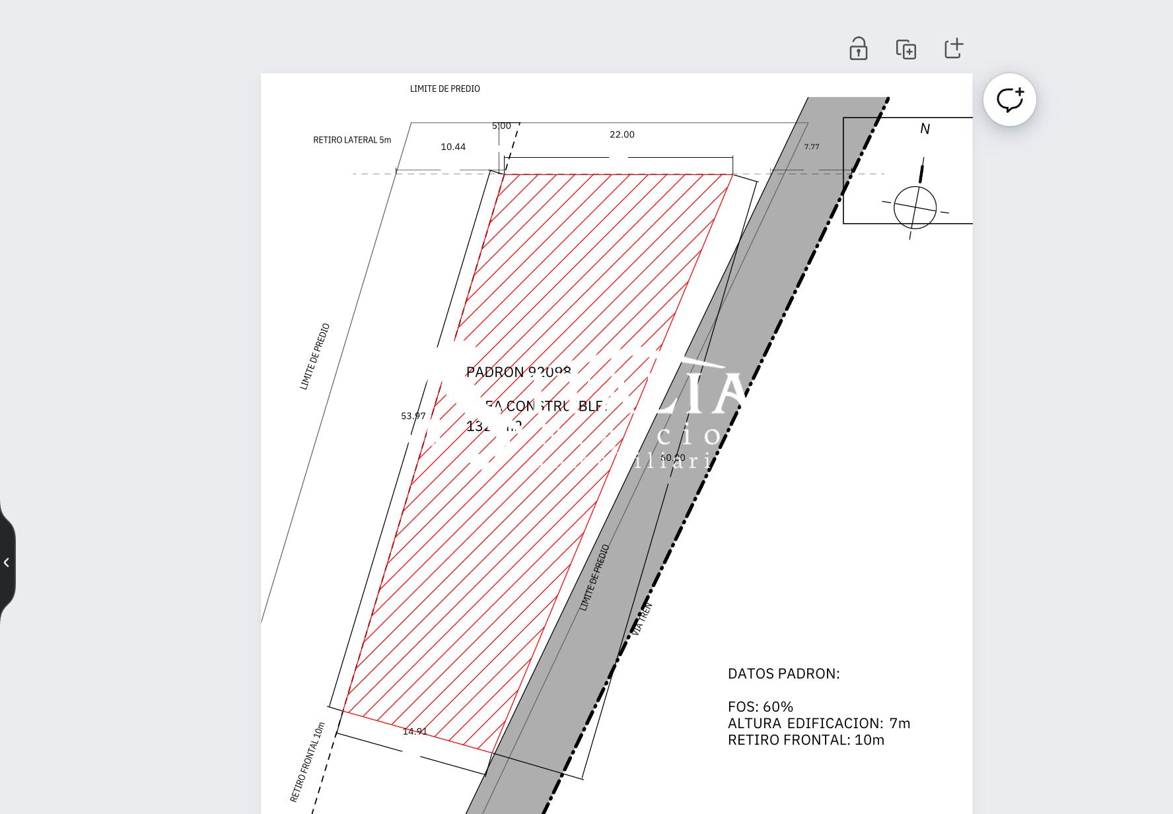The image size is (1173, 814).
Task: Select the 7.77 dimension on gray strip
Action: tap(811, 147)
